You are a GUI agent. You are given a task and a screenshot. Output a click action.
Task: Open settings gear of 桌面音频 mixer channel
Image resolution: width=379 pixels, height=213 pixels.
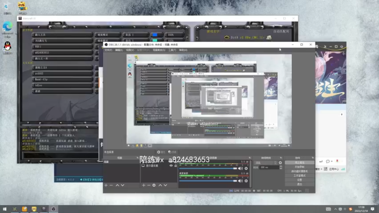click(x=246, y=181)
